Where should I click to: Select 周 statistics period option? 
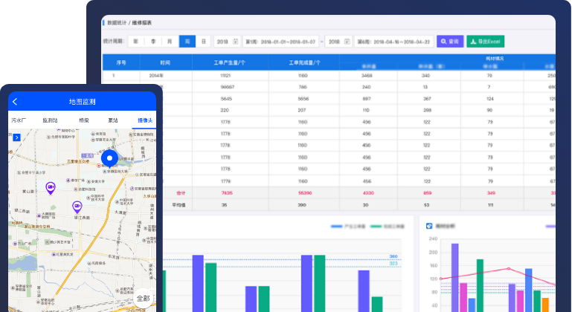pos(187,42)
